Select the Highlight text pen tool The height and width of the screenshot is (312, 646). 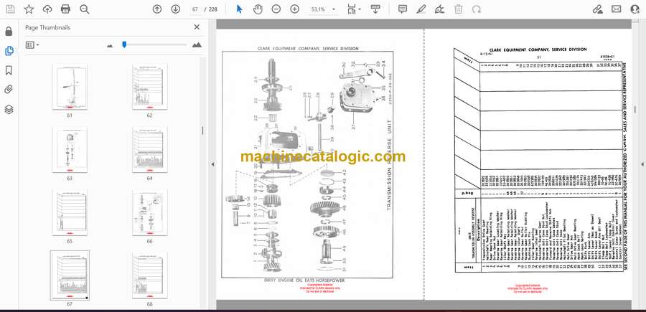pyautogui.click(x=421, y=9)
